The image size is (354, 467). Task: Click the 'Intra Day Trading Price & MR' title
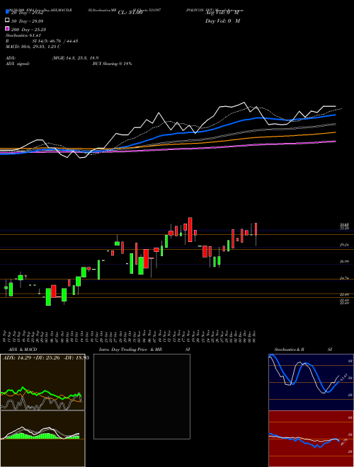130,350
